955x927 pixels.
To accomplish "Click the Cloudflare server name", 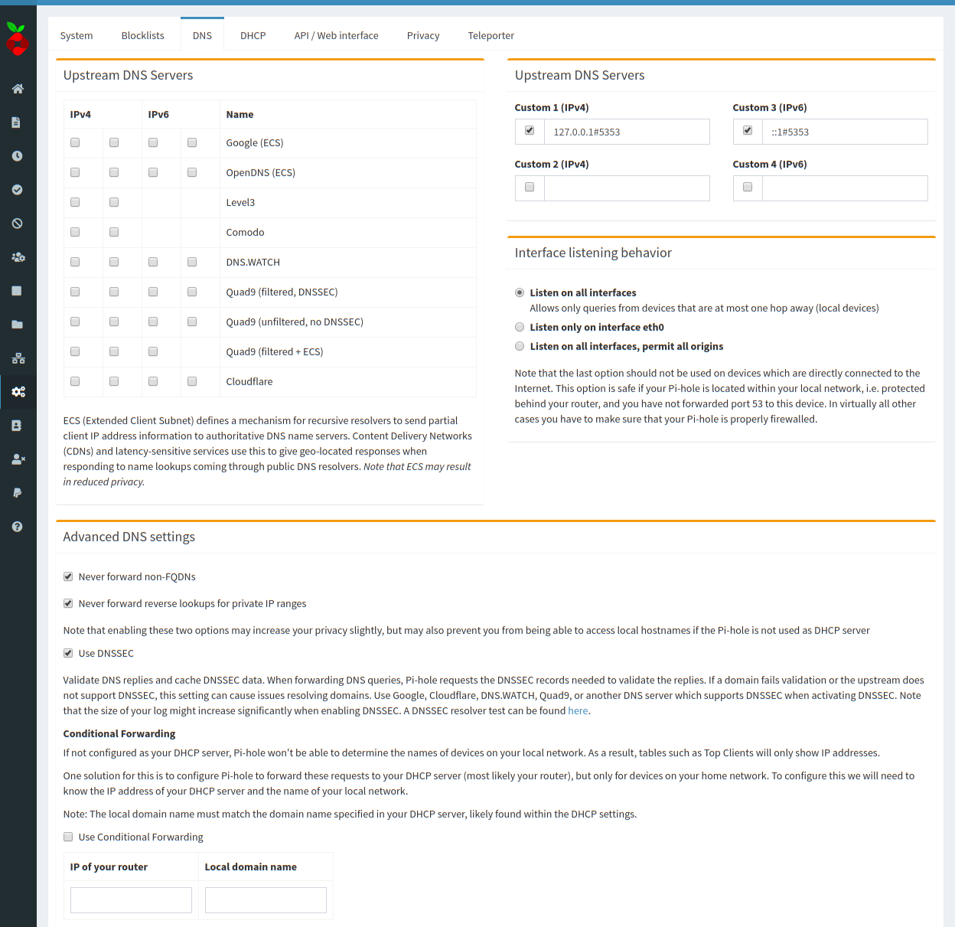I will (x=249, y=381).
